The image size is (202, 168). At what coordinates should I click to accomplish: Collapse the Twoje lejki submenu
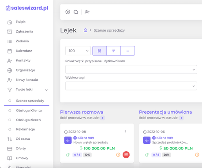[x=46, y=90]
